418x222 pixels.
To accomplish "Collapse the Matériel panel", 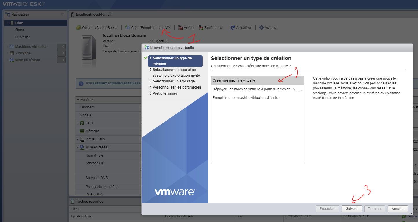I will (x=78, y=100).
